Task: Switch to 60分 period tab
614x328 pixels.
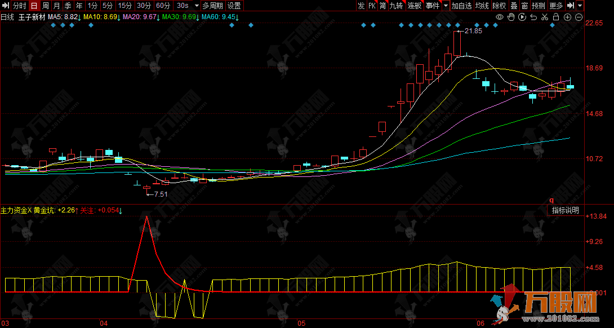Action: [163, 6]
